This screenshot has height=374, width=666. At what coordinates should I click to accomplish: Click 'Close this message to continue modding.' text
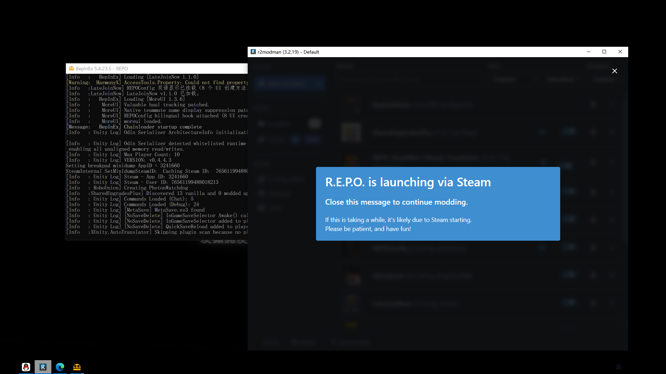point(396,202)
